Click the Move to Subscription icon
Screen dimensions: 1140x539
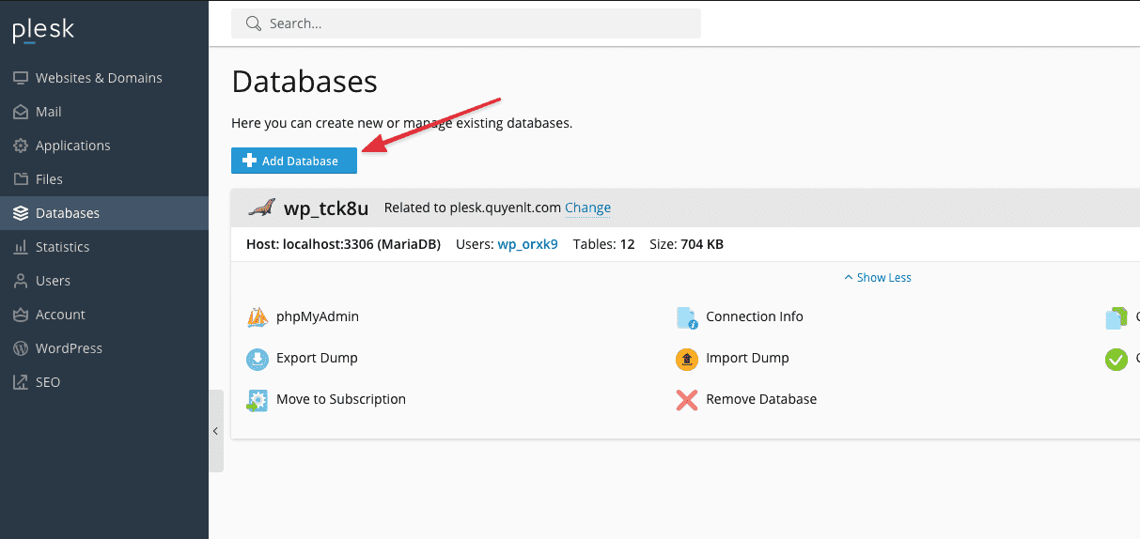[258, 400]
